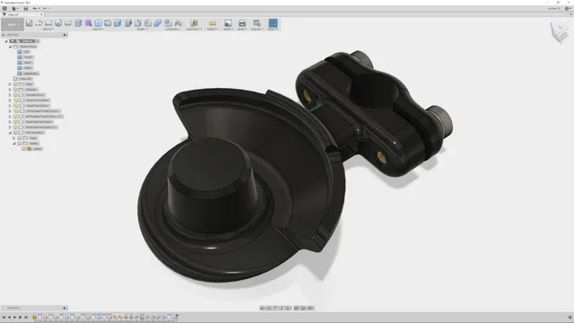Click the Browser panel pin dot

tap(65, 35)
